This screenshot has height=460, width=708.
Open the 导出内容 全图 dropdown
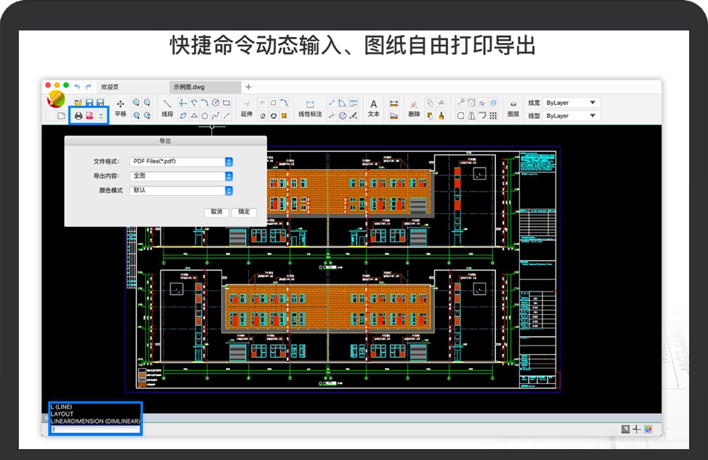point(228,176)
